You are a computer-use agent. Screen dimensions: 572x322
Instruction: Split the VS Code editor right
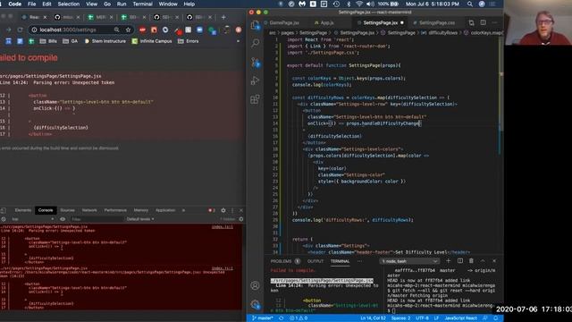click(483, 22)
